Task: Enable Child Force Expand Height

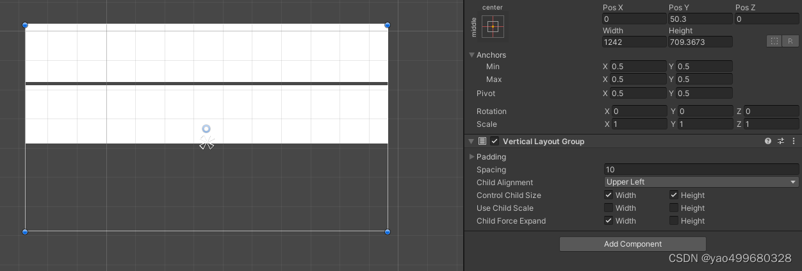Action: pyautogui.click(x=674, y=221)
